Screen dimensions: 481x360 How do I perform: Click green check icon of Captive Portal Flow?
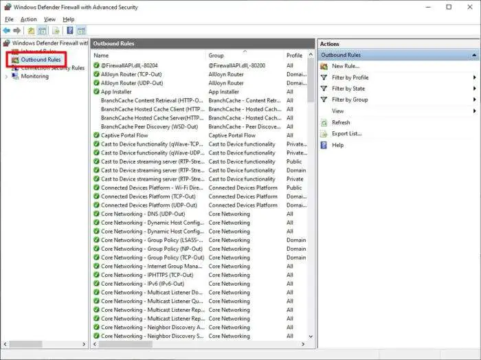pyautogui.click(x=96, y=135)
